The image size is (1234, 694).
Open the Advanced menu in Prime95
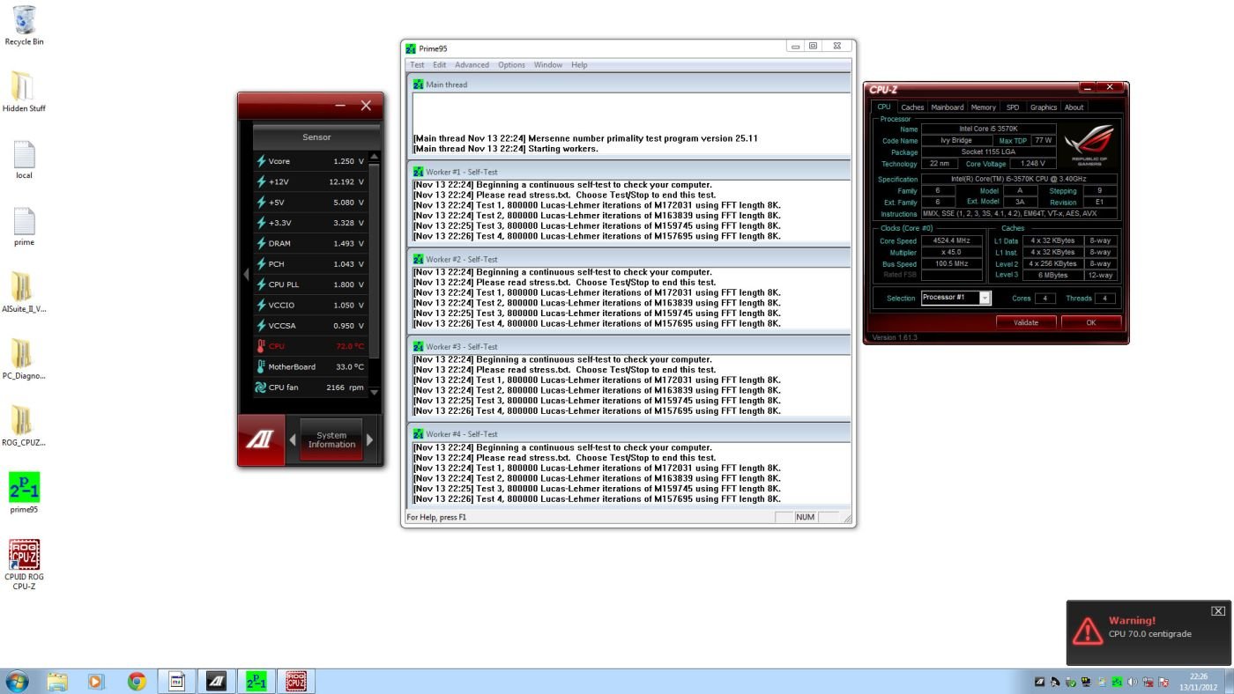472,64
